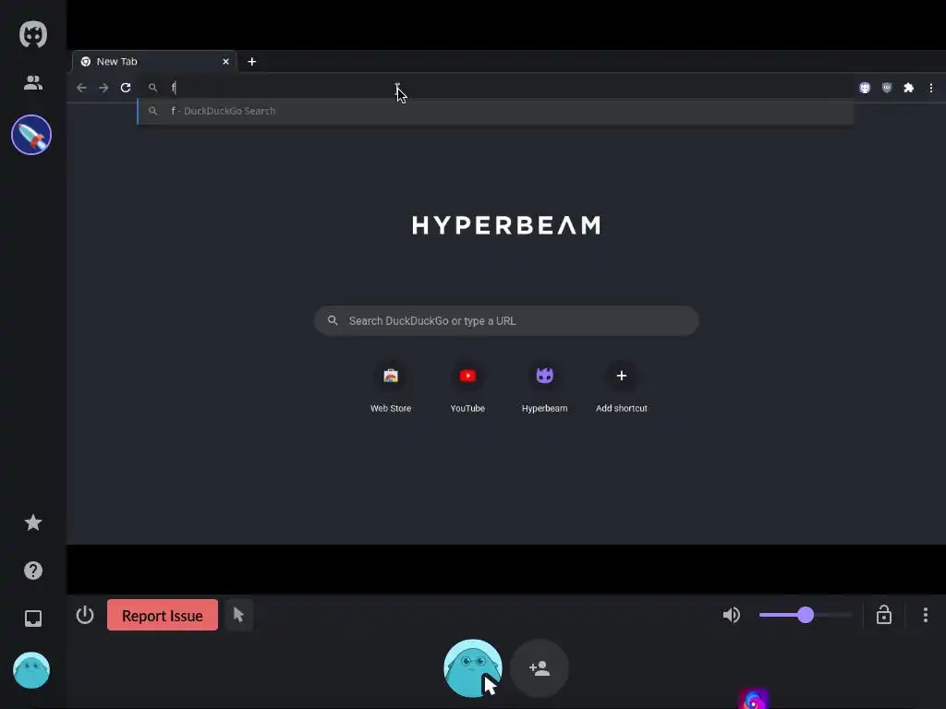The height and width of the screenshot is (709, 946).
Task: Open the extensions puzzle piece icon
Action: click(909, 88)
